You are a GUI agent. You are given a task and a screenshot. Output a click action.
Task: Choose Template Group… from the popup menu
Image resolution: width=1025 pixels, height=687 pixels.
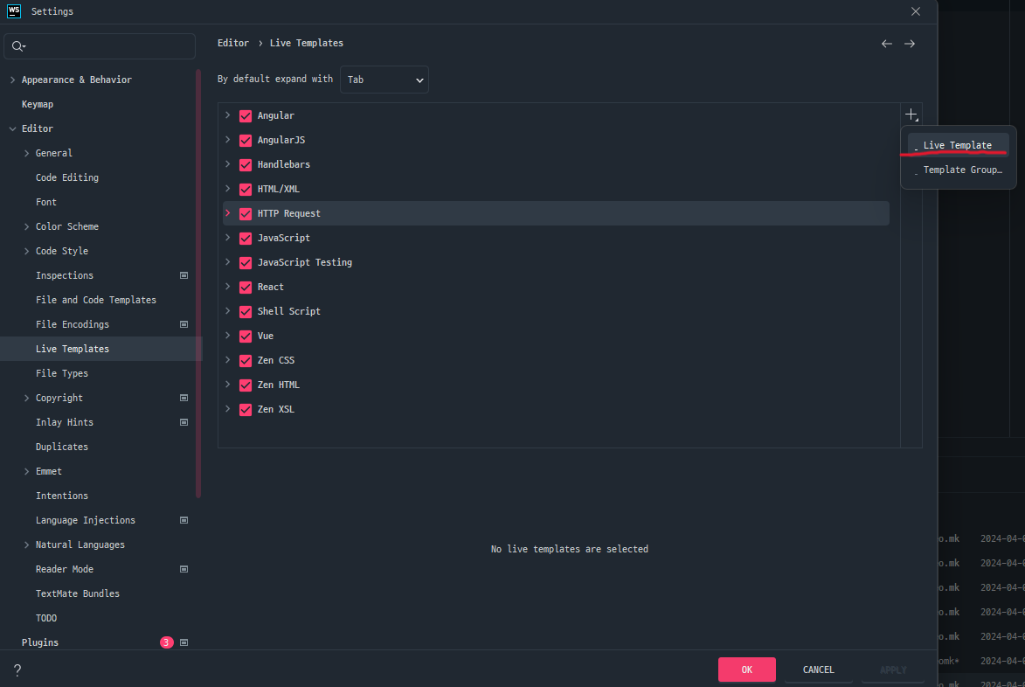(x=959, y=170)
